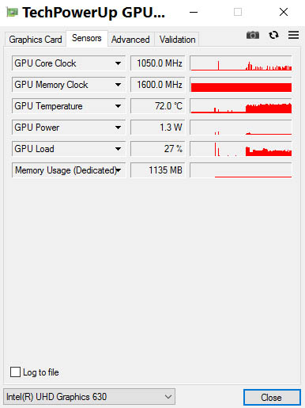
Task: Click the GPU Load history graph
Action: point(241,149)
